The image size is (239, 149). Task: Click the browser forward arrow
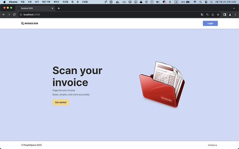(9, 15)
